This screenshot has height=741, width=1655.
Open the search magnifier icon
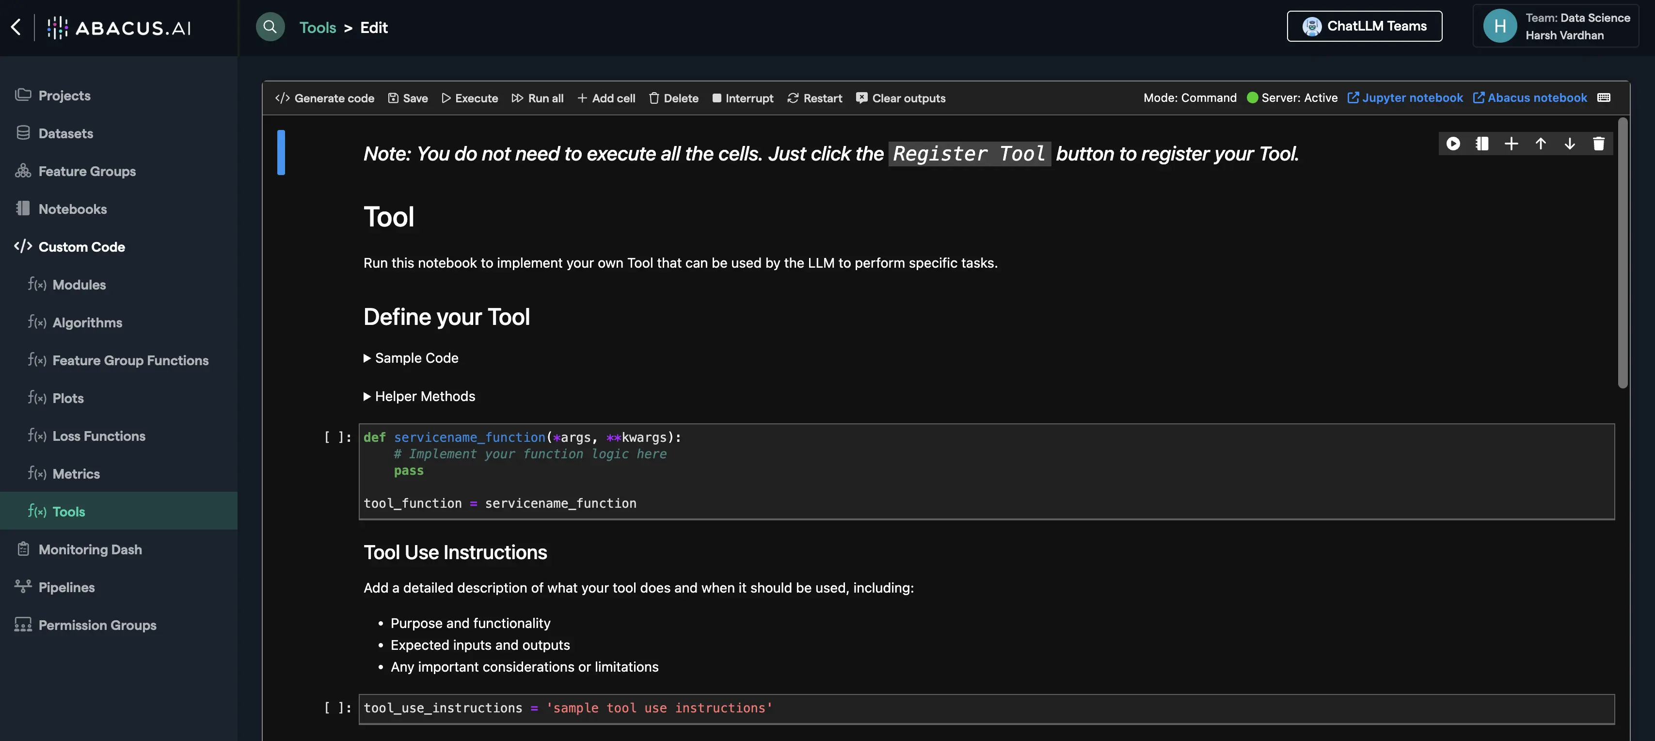coord(270,27)
